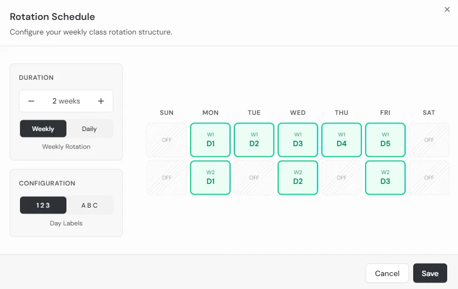Select A B C day labels

(x=89, y=205)
